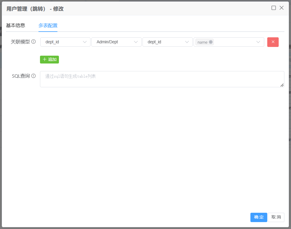Expand the multi-select arrow of name field
The width and height of the screenshot is (291, 229).
click(x=258, y=42)
